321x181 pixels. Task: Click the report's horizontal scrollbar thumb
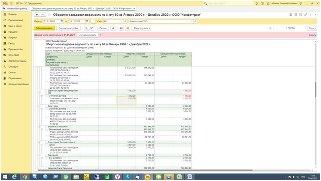click(145, 170)
